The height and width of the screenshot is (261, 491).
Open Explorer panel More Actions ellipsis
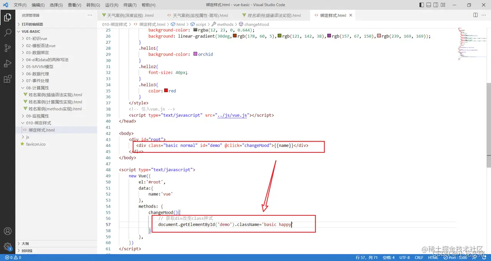coord(90,15)
